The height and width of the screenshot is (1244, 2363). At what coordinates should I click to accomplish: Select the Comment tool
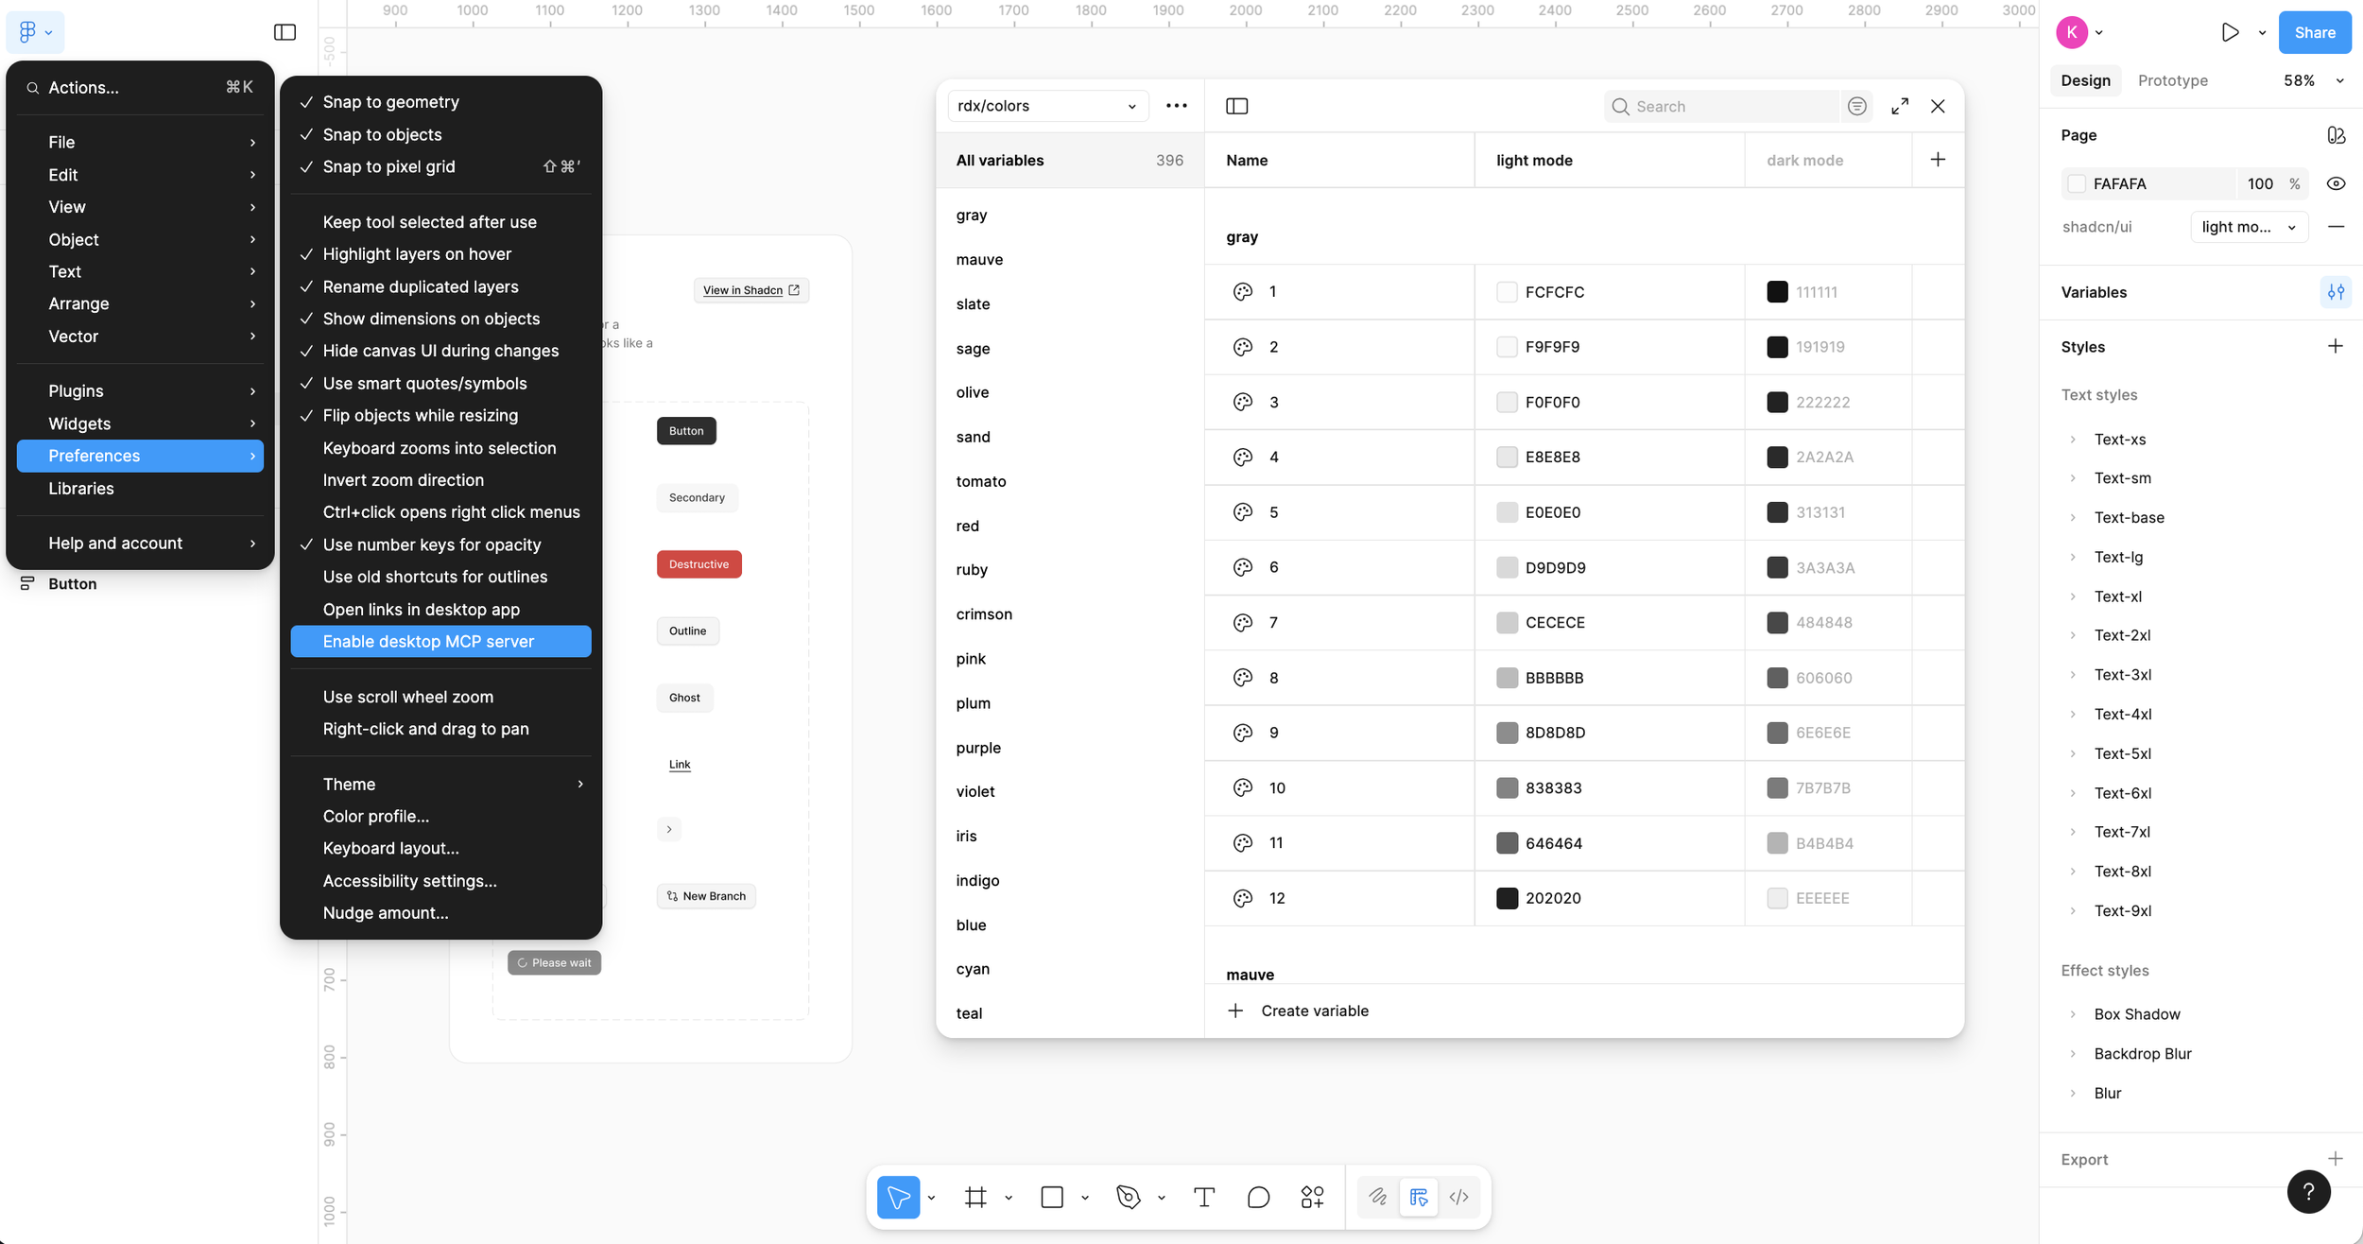click(1258, 1197)
